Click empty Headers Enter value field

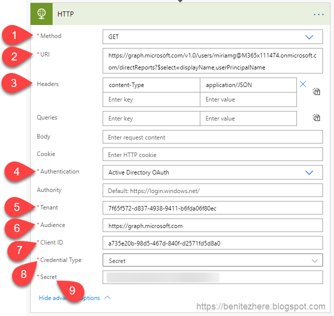click(248, 99)
